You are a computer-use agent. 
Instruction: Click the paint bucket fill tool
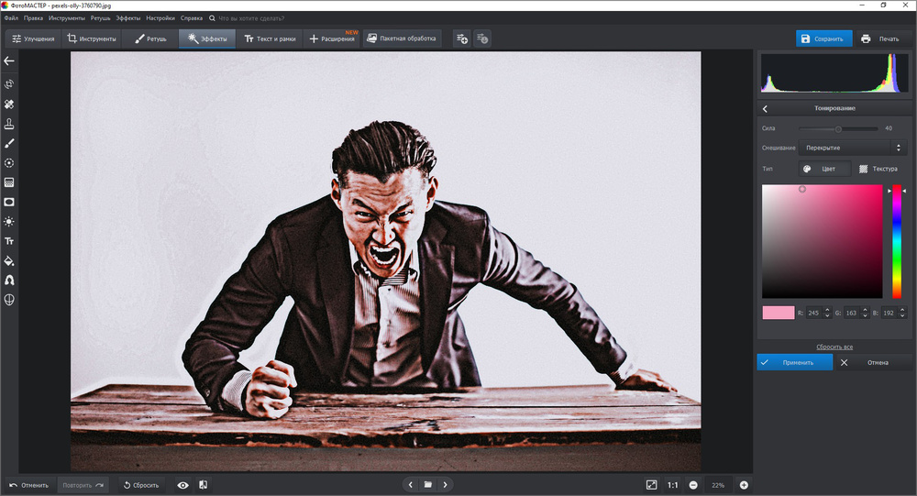9,260
